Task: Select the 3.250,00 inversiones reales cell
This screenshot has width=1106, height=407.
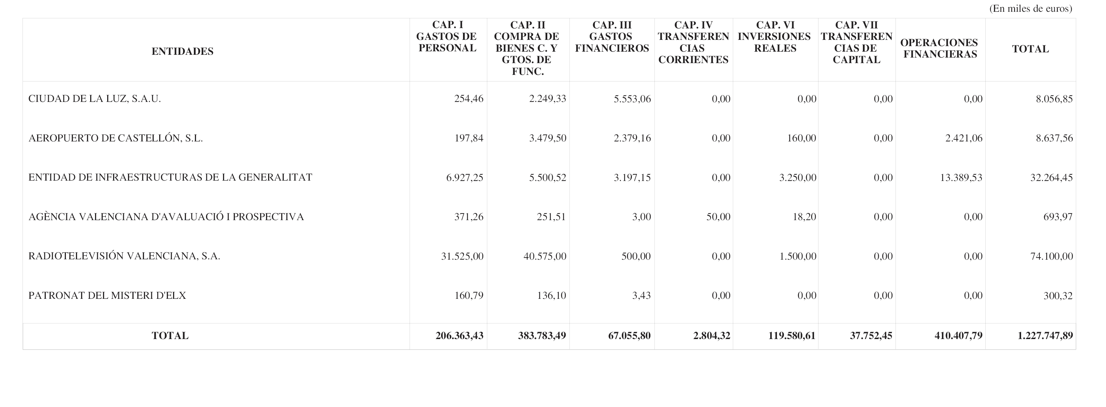Action: [x=798, y=178]
